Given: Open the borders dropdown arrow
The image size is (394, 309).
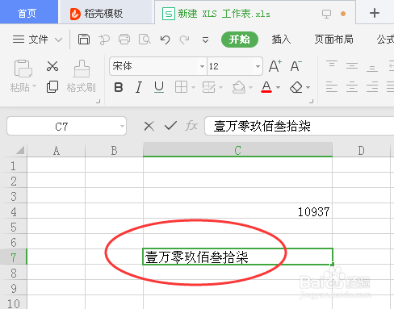Looking at the screenshot, I should pyautogui.click(x=193, y=87).
